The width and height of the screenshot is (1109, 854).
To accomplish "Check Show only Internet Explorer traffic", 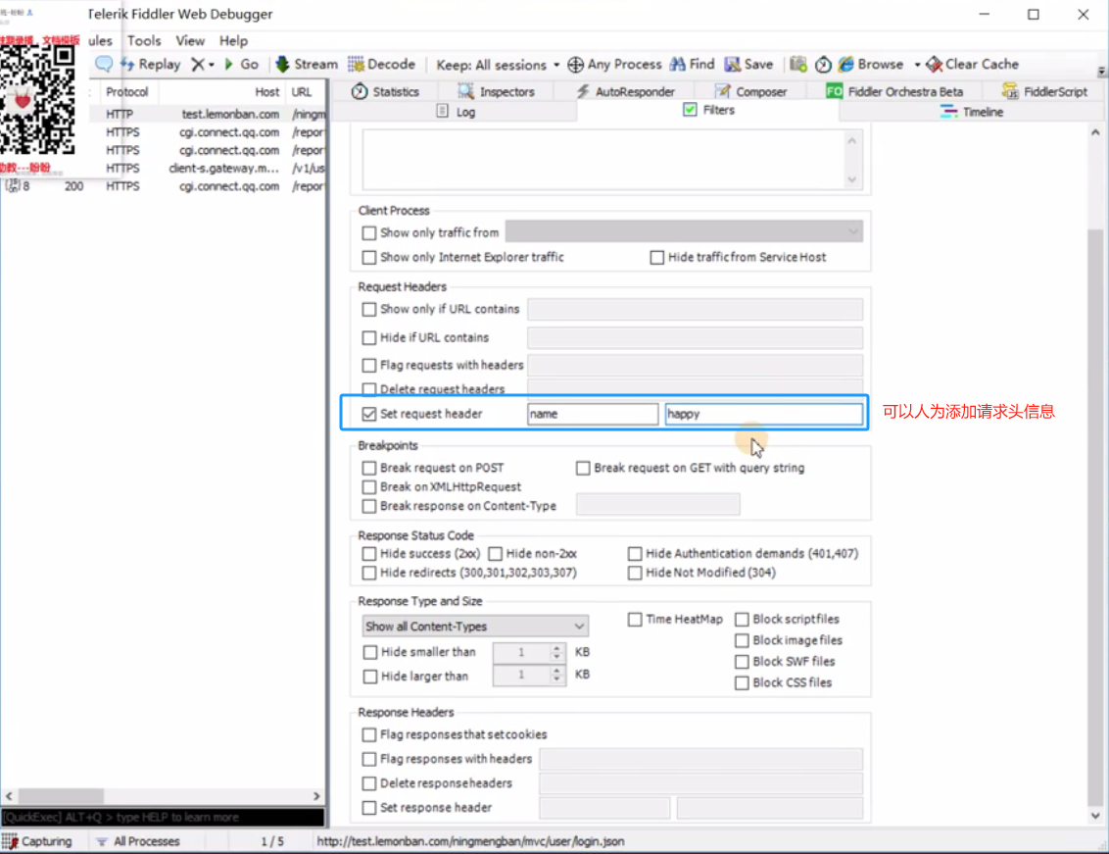I will (x=368, y=257).
